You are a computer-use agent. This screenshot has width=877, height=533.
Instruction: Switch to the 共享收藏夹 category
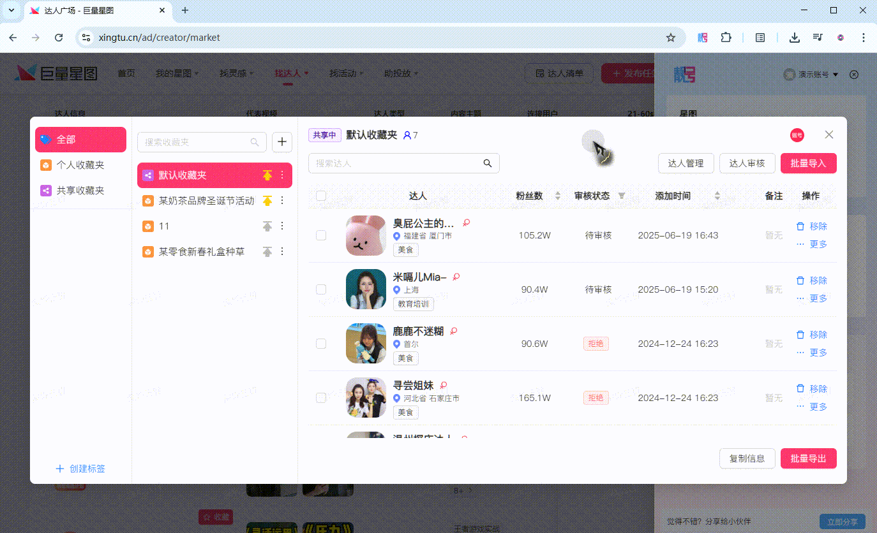point(80,191)
